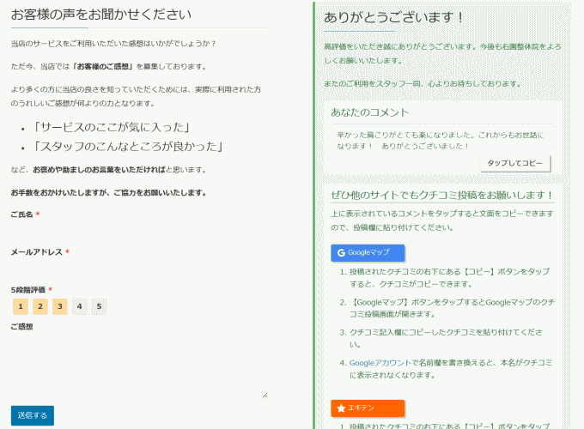Focus the ご氏名 name input field
584x429 pixels.
tap(137, 231)
